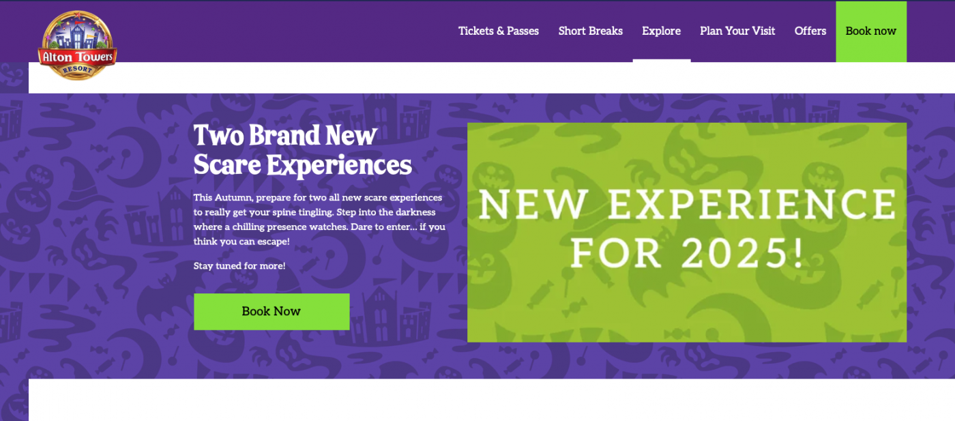The image size is (955, 421).
Task: Click the "Two Brand New" heading line
Action: [284, 135]
